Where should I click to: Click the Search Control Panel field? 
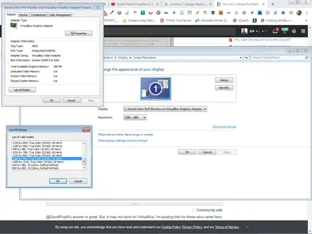click(x=278, y=58)
